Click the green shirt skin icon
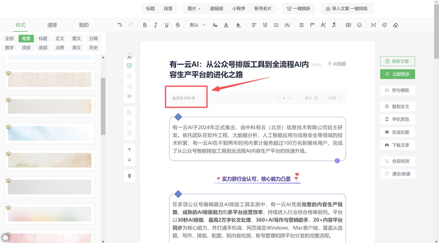This screenshot has width=439, height=243. [x=130, y=66]
